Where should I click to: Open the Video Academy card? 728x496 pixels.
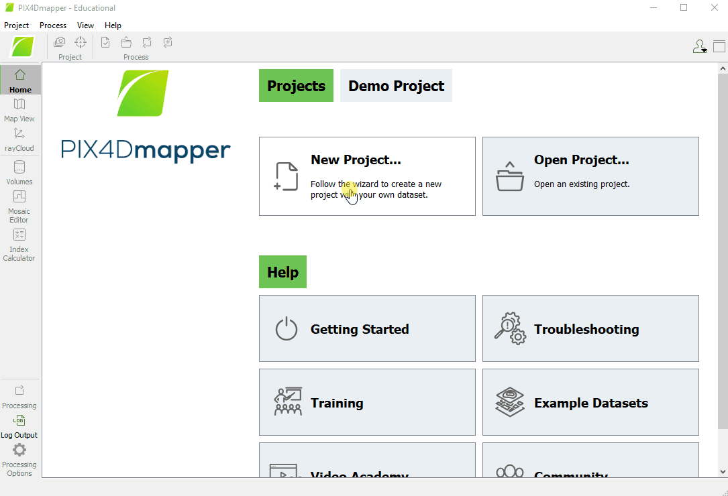367,460
